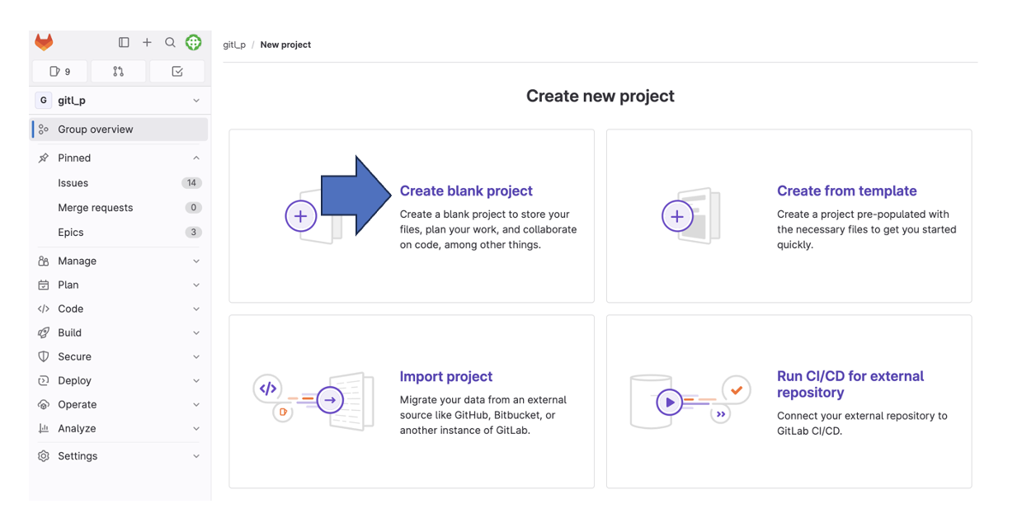View assigned issues via the issue icon
This screenshot has width=1036, height=523.
point(59,72)
